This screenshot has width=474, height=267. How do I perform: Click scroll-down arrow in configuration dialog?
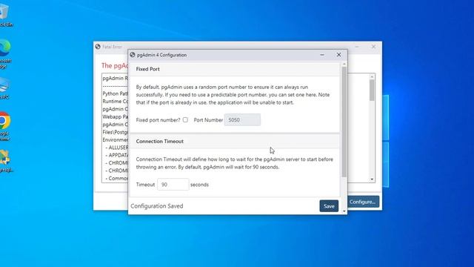[344, 211]
